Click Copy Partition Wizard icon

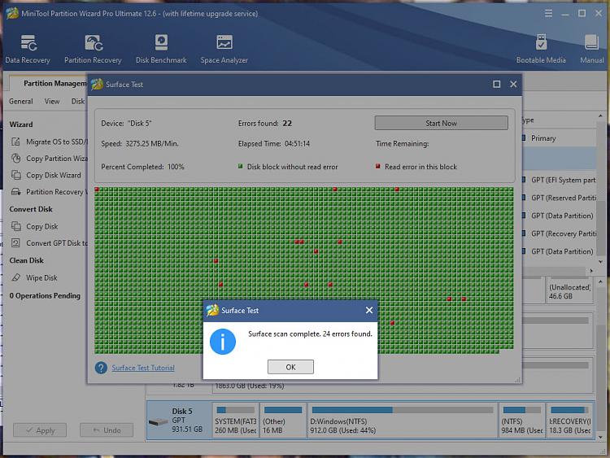(x=15, y=159)
